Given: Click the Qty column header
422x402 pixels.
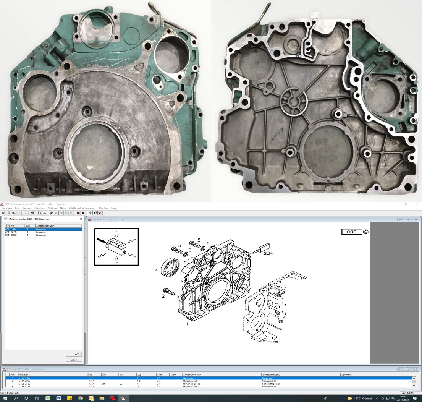Looking at the screenshot, I should pyautogui.click(x=146, y=374).
